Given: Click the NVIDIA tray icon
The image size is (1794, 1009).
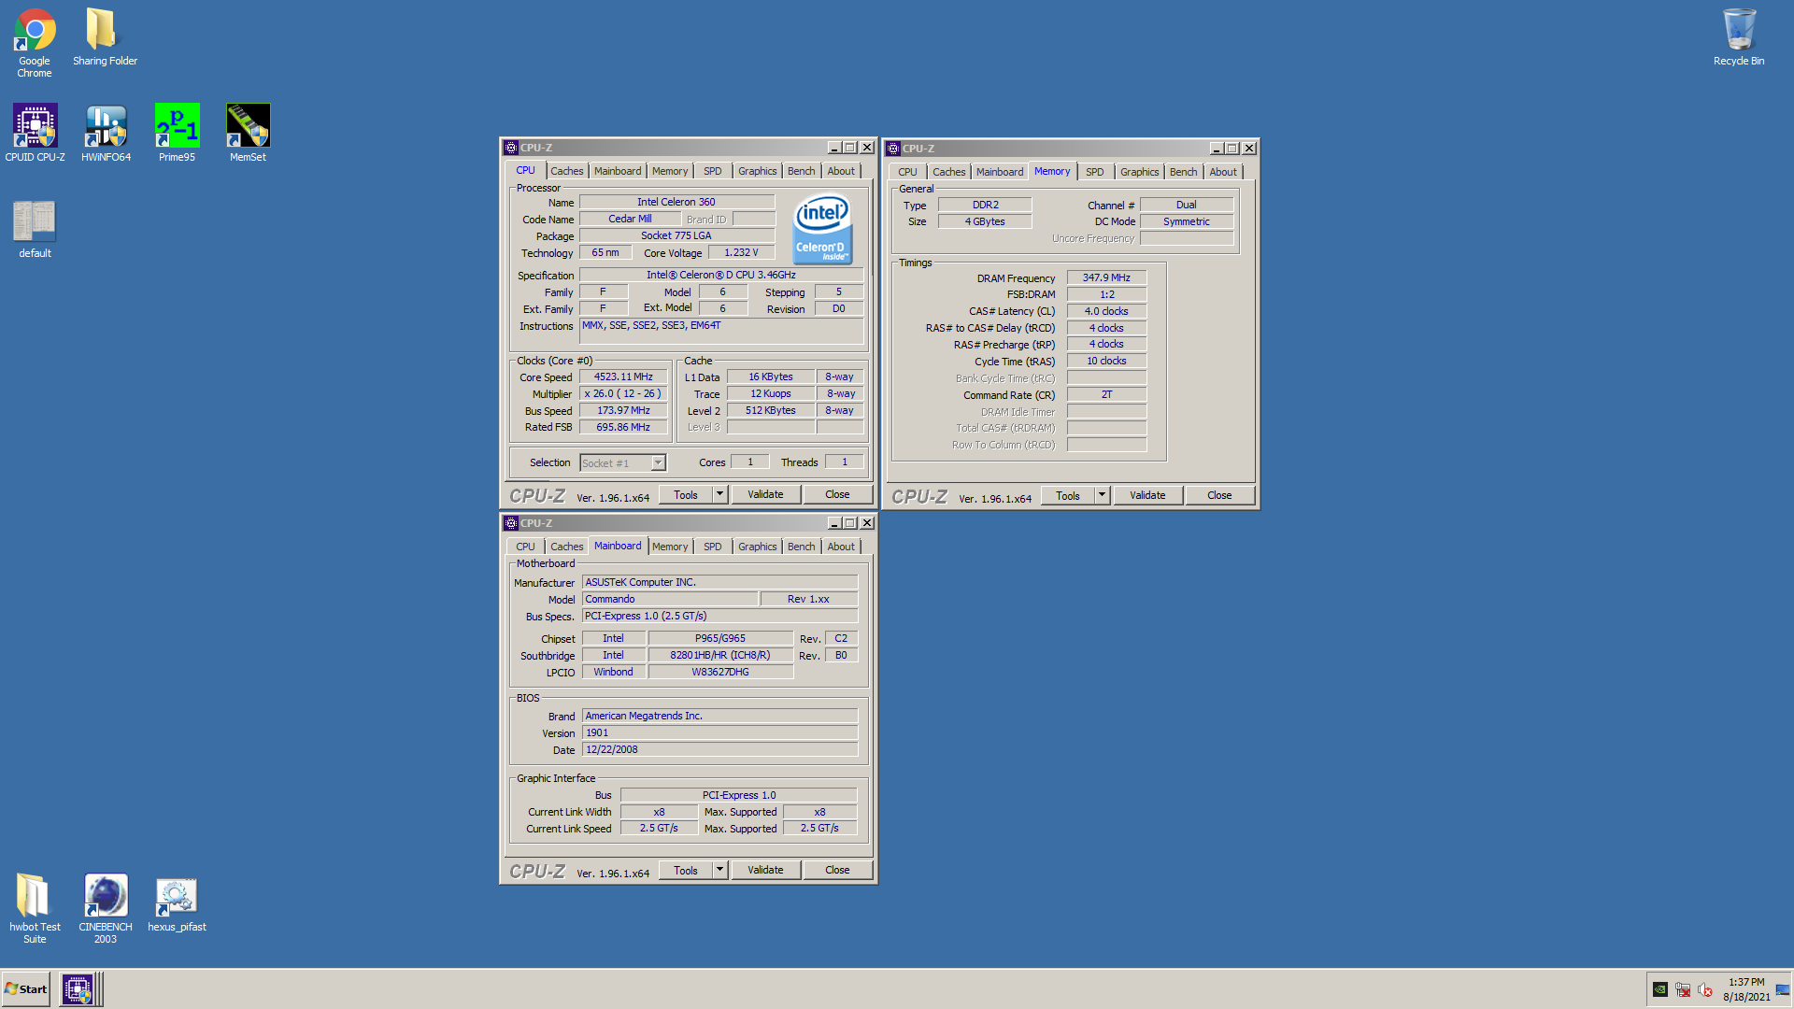Looking at the screenshot, I should [x=1660, y=989].
